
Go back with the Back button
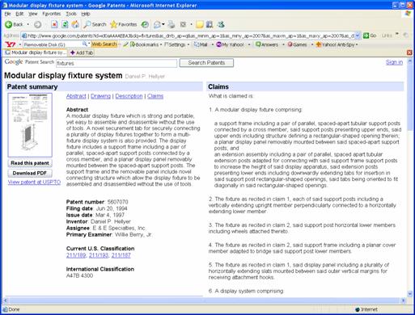pos(14,24)
